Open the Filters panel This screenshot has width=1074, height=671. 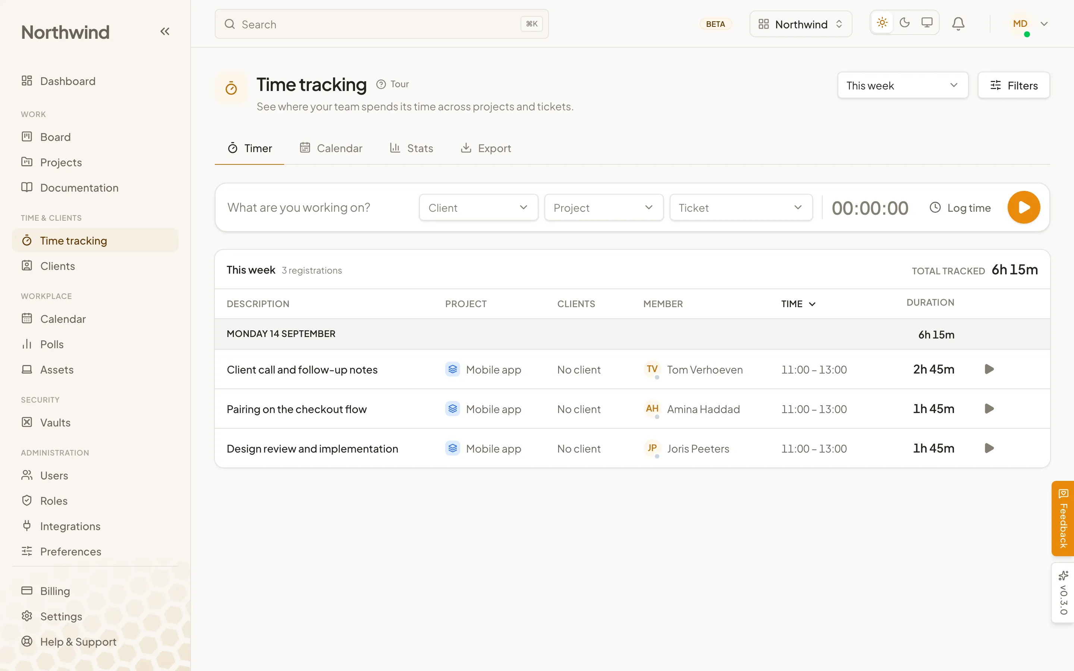(x=1014, y=85)
